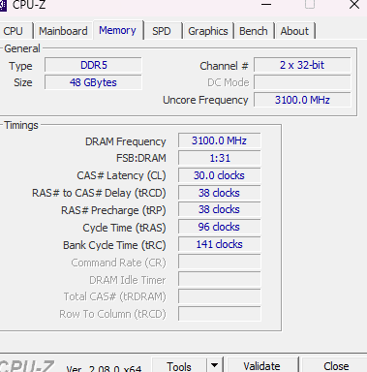Click DRAM Frequency value 3100.0 MHz
This screenshot has width=367, height=372.
(220, 140)
